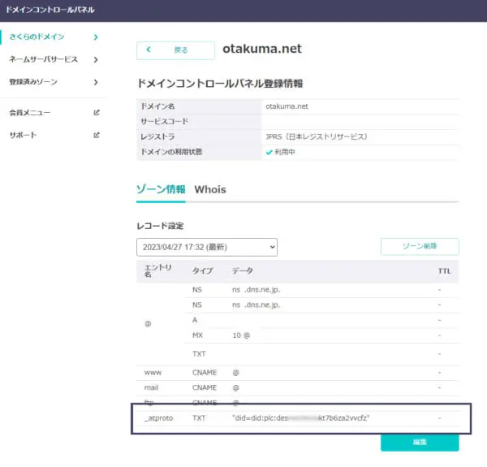Expand the 登録済みゾーン chevron

[96, 82]
